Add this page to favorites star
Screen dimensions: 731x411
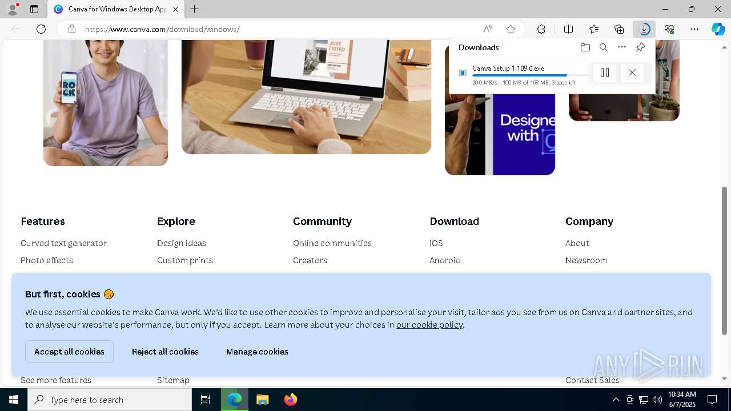[x=511, y=29]
